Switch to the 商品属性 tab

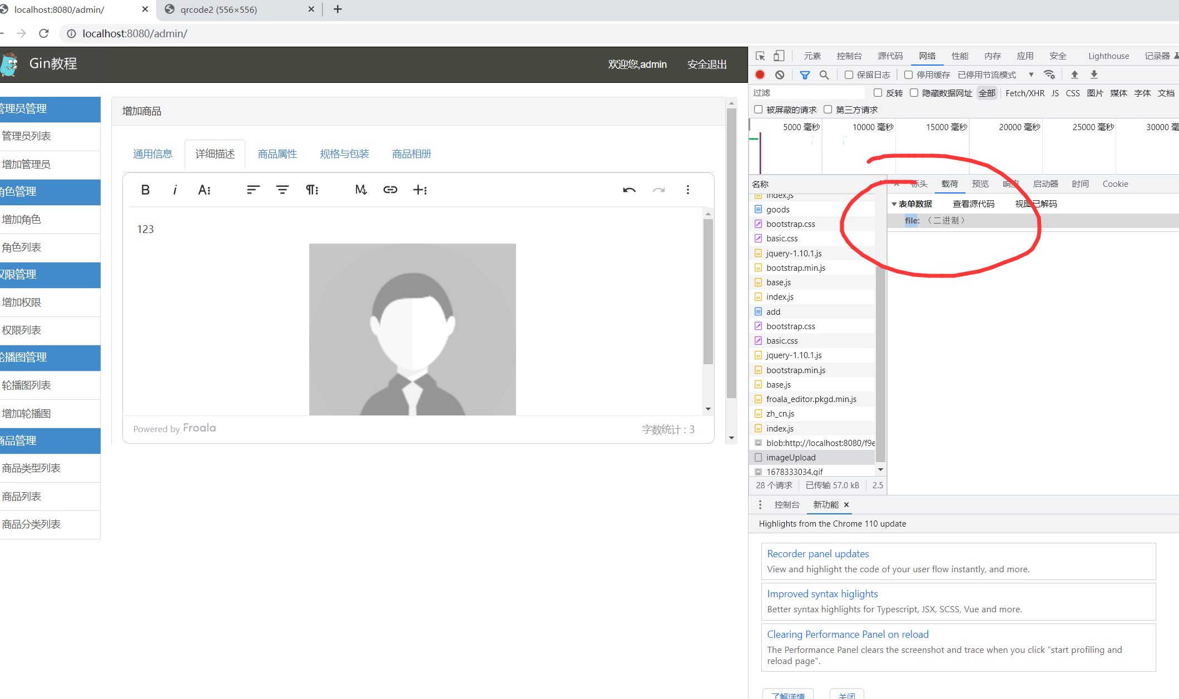277,154
